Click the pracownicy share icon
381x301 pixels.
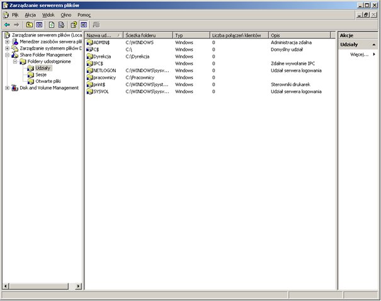coord(90,78)
